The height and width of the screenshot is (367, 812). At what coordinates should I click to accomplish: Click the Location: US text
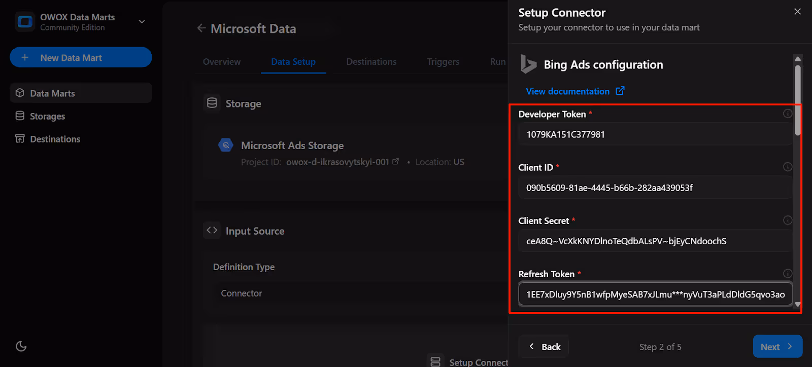click(439, 162)
